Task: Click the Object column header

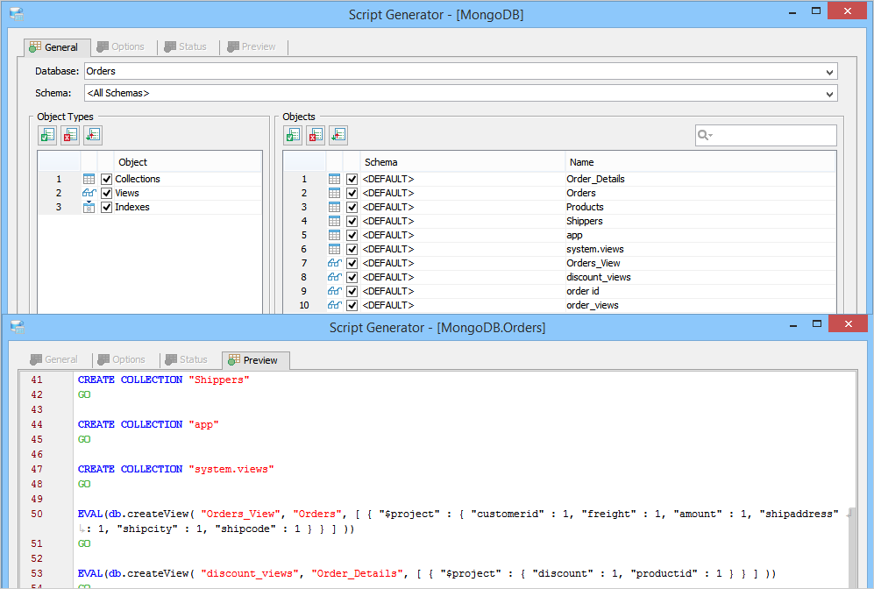Action: click(x=188, y=162)
